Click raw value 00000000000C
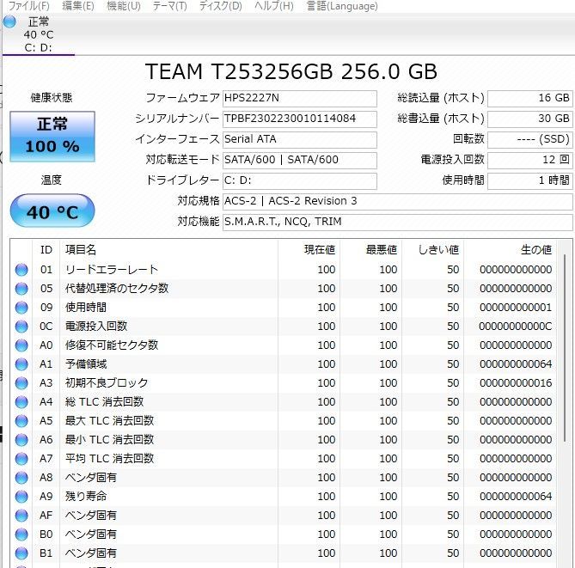This screenshot has width=575, height=568. [516, 327]
